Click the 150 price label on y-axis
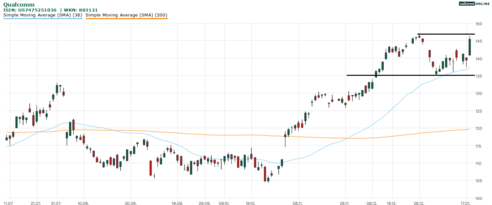The width and height of the screenshot is (492, 205). pyautogui.click(x=479, y=24)
